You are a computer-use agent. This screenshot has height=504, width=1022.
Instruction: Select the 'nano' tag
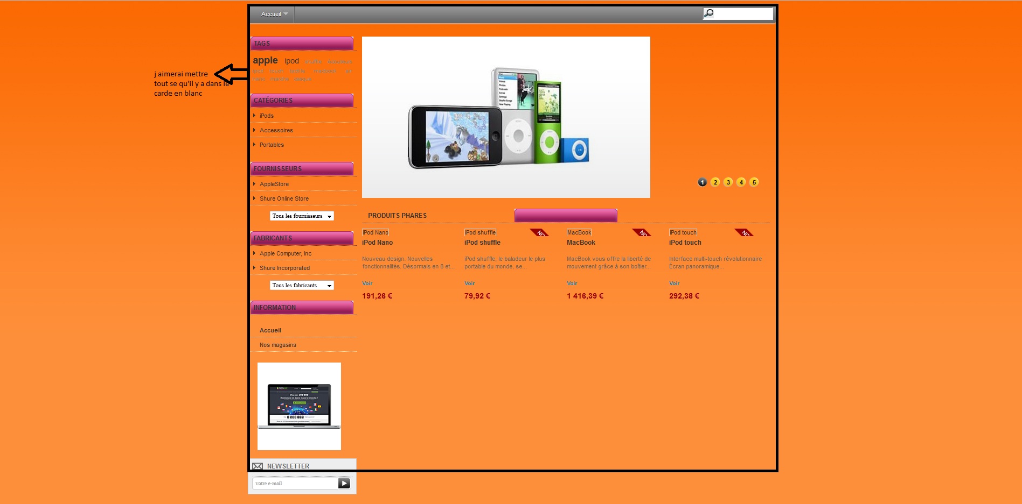[x=259, y=79]
